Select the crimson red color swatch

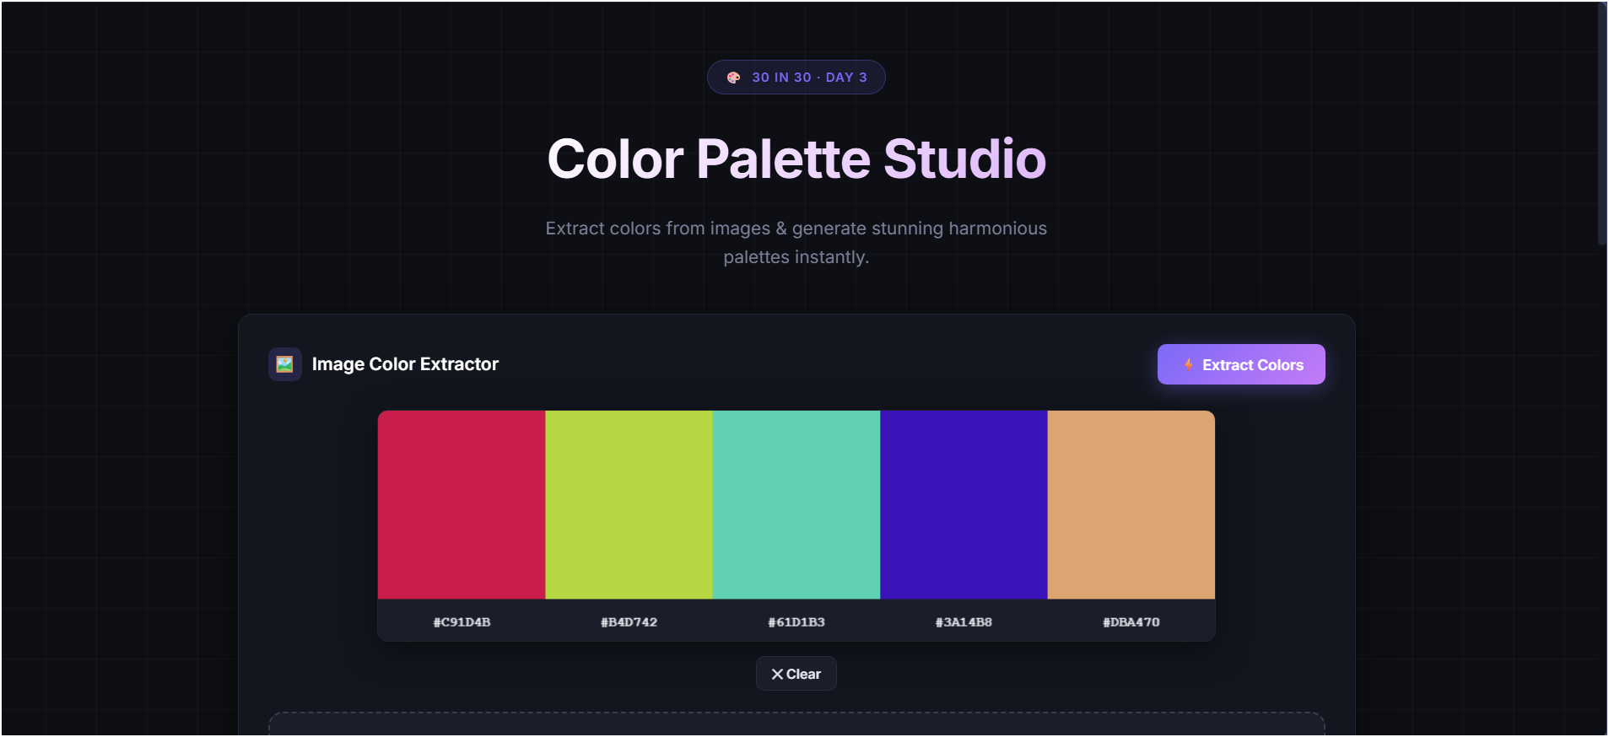pos(462,505)
